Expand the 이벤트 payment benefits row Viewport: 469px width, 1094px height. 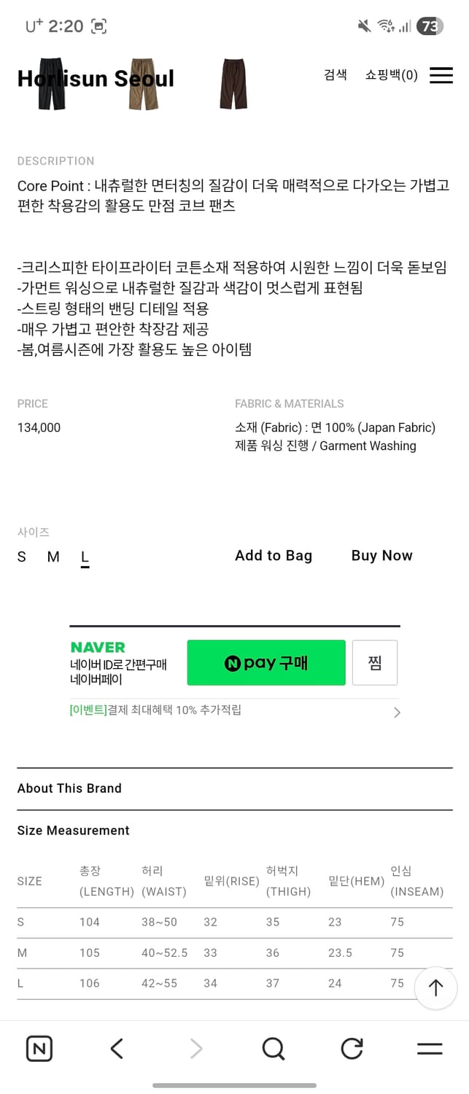tap(233, 711)
